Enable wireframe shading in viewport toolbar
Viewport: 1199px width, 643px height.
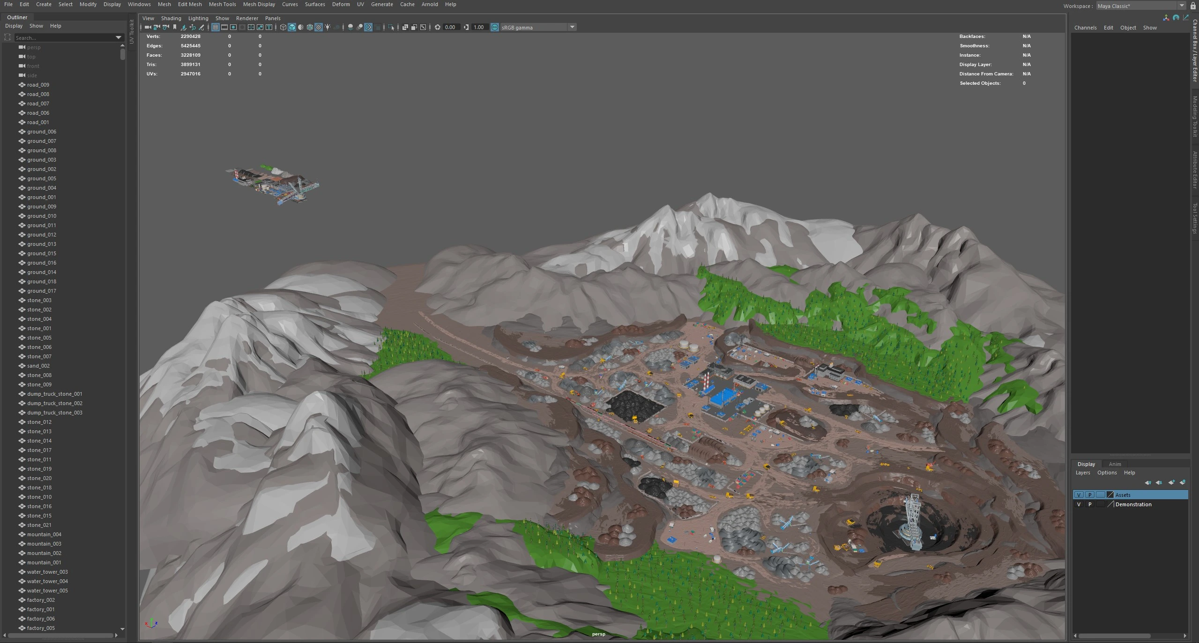[x=283, y=27]
